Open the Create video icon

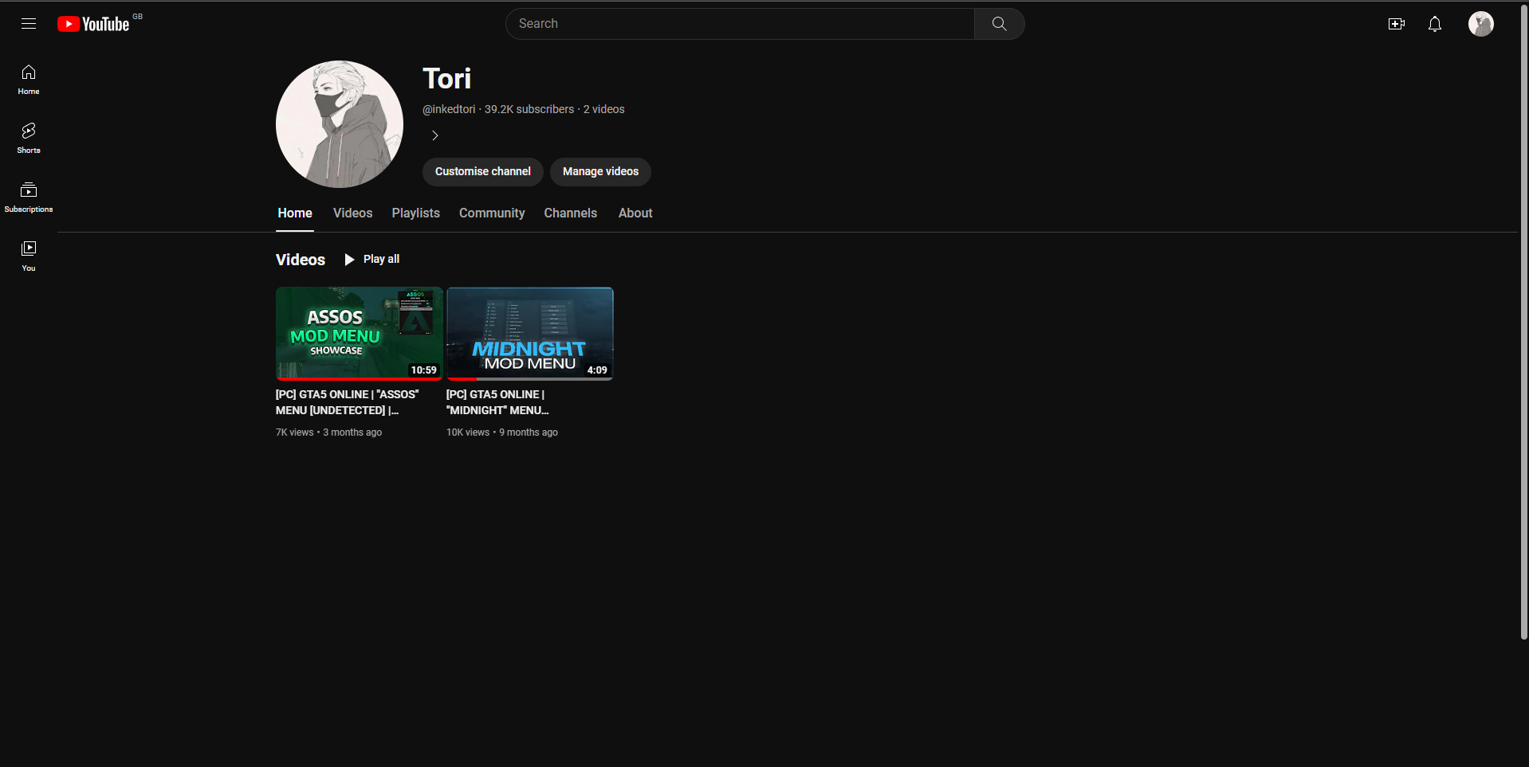tap(1397, 24)
